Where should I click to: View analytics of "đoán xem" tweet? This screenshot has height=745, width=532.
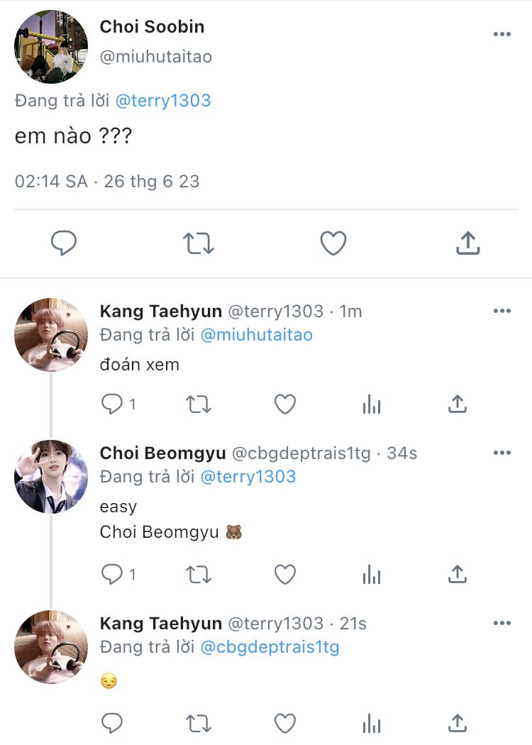point(372,404)
